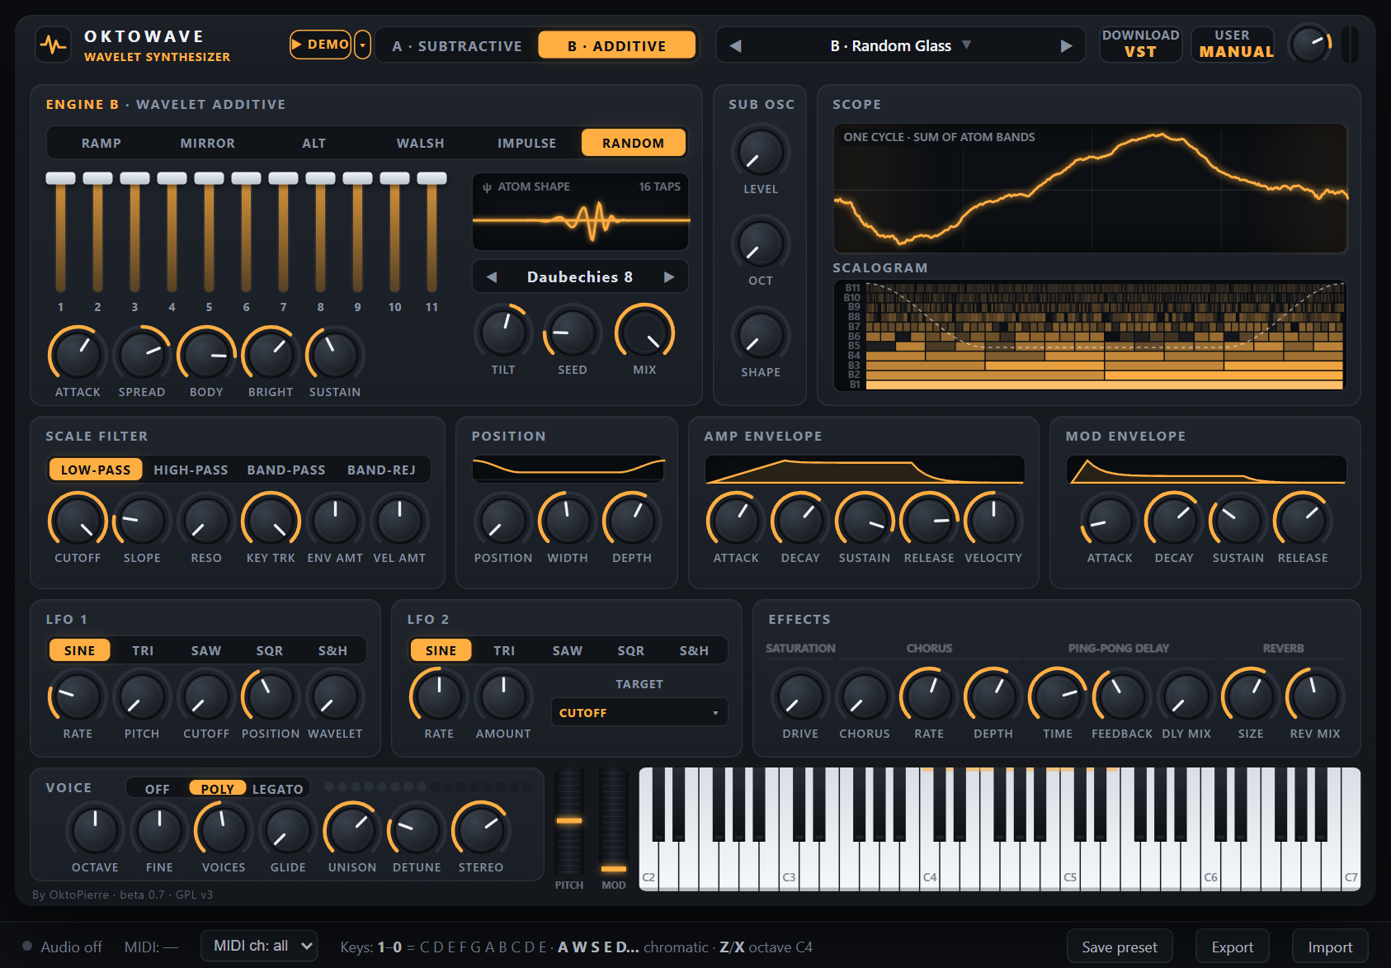Click the DEMO play button

[320, 45]
